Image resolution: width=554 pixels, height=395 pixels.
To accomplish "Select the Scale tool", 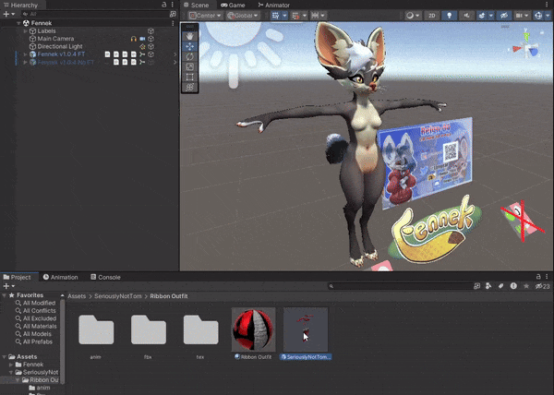I will click(x=189, y=66).
